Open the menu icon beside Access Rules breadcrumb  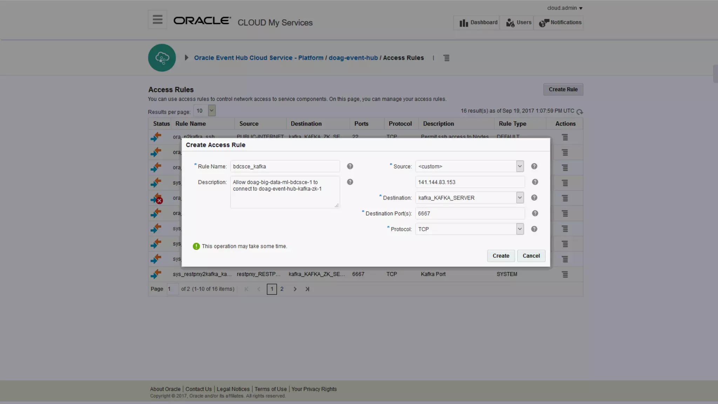click(x=446, y=58)
